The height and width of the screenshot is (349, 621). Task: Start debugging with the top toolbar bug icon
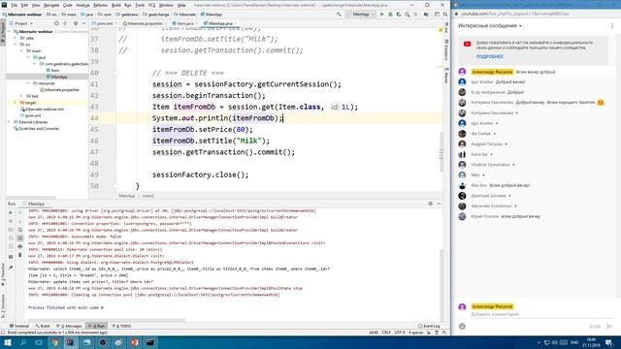390,15
